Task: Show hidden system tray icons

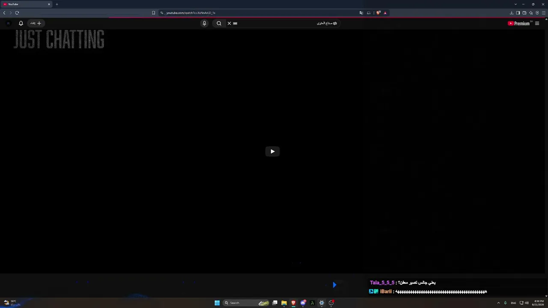Action: tap(498, 303)
